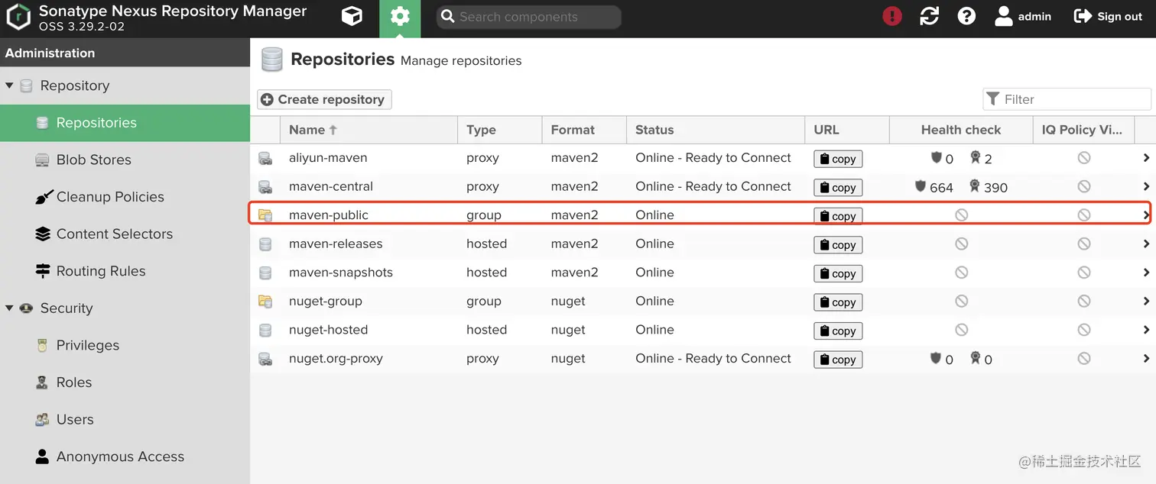Sort by the Status column header

[x=715, y=130]
